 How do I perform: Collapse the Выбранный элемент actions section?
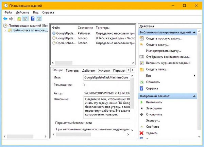coord(194,96)
